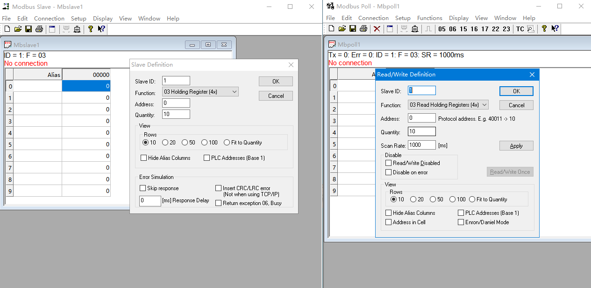Click the Print icon in Modbus Slave toolbar
This screenshot has width=591, height=288.
[x=39, y=29]
